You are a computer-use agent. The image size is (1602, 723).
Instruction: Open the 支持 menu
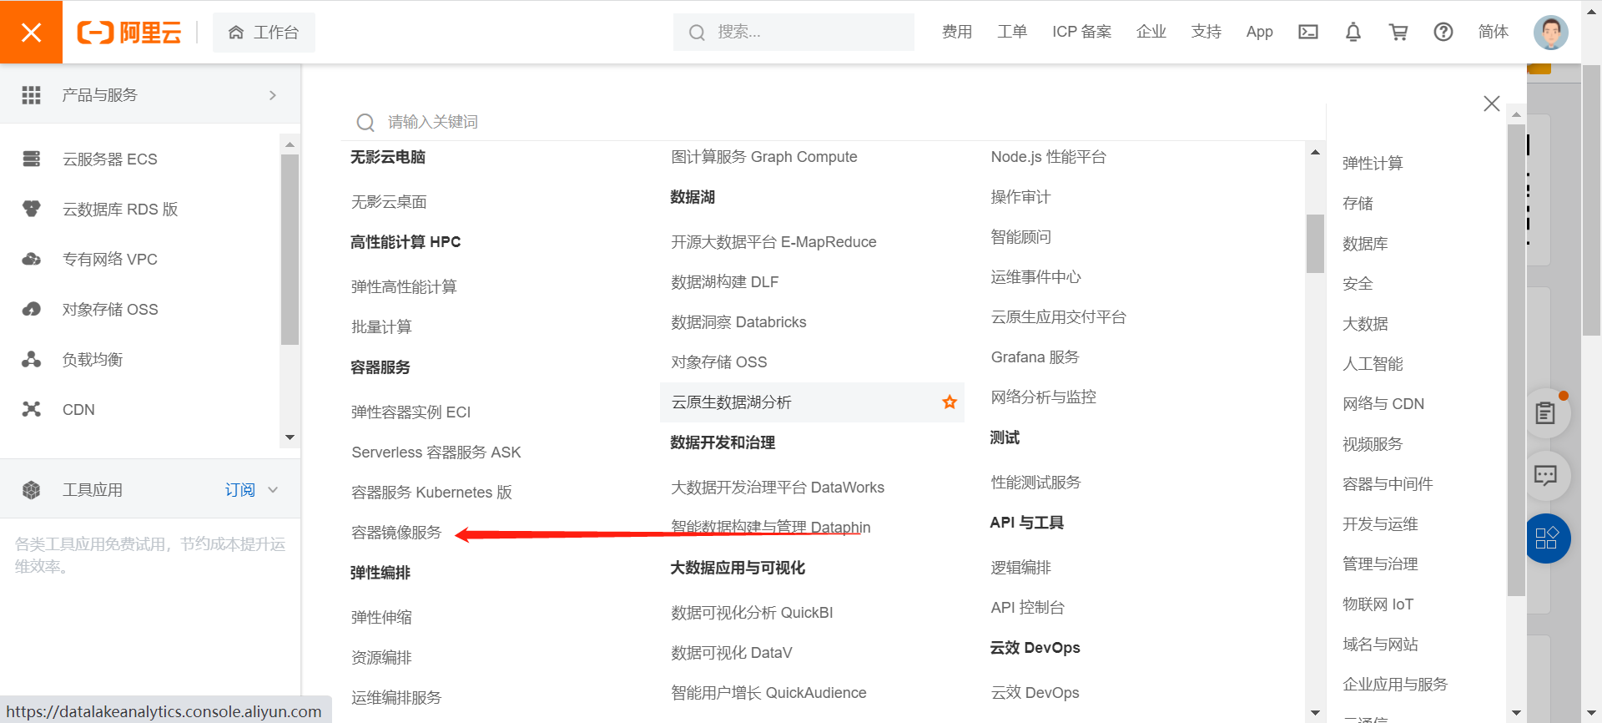(1207, 32)
